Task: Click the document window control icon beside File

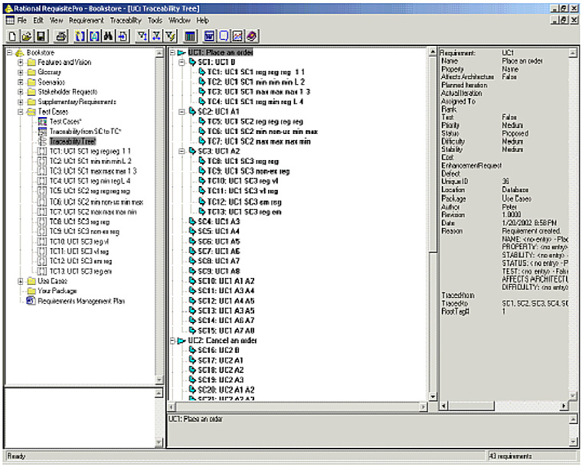Action: pos(10,20)
